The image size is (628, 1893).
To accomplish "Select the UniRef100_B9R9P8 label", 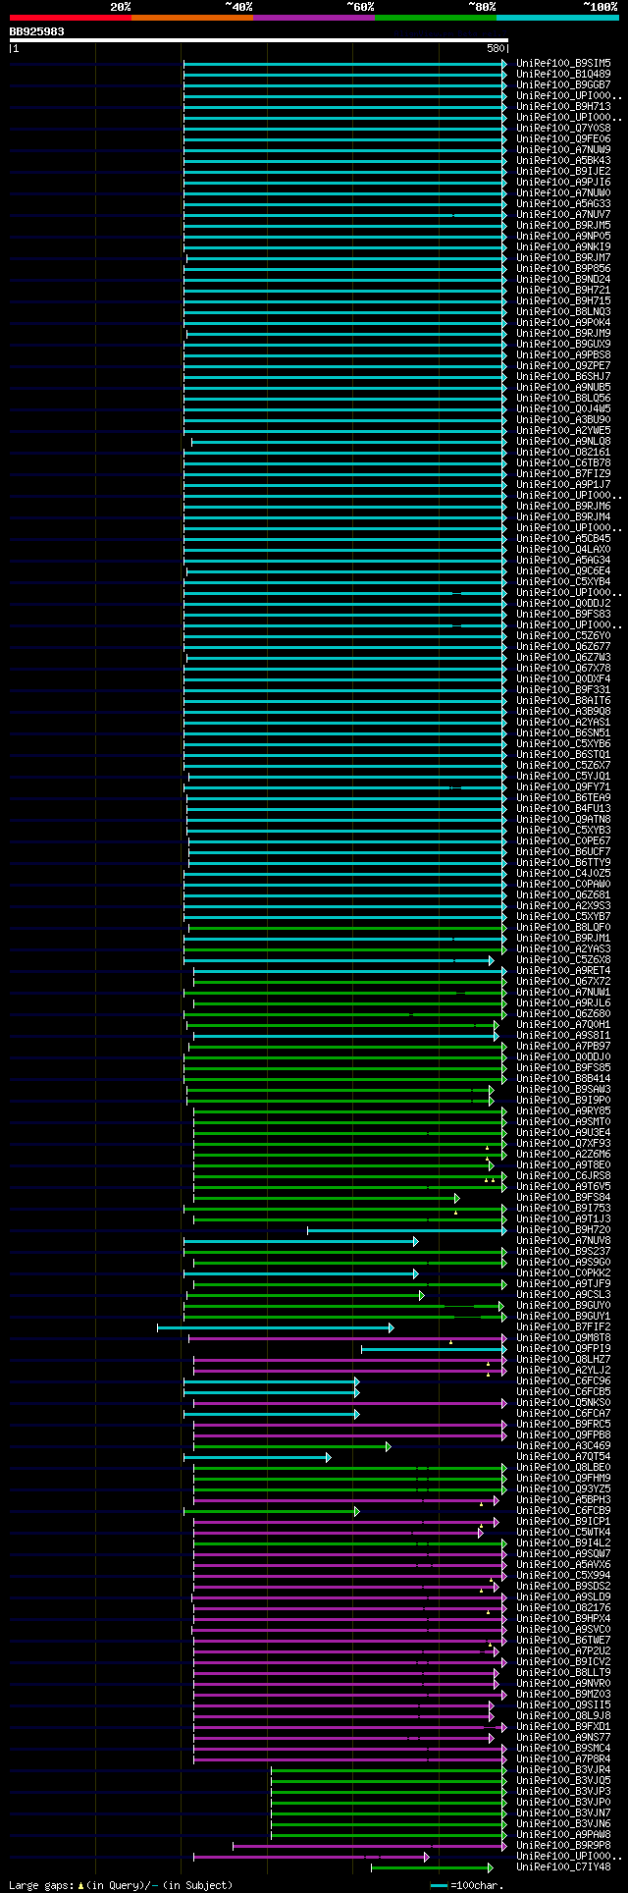I will click(563, 1845).
